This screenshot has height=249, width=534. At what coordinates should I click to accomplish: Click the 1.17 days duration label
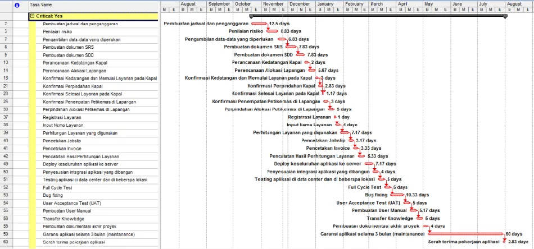[x=337, y=94]
